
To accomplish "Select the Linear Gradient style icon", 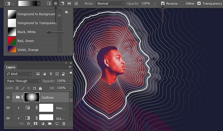I will pyautogui.click(x=49, y=3).
